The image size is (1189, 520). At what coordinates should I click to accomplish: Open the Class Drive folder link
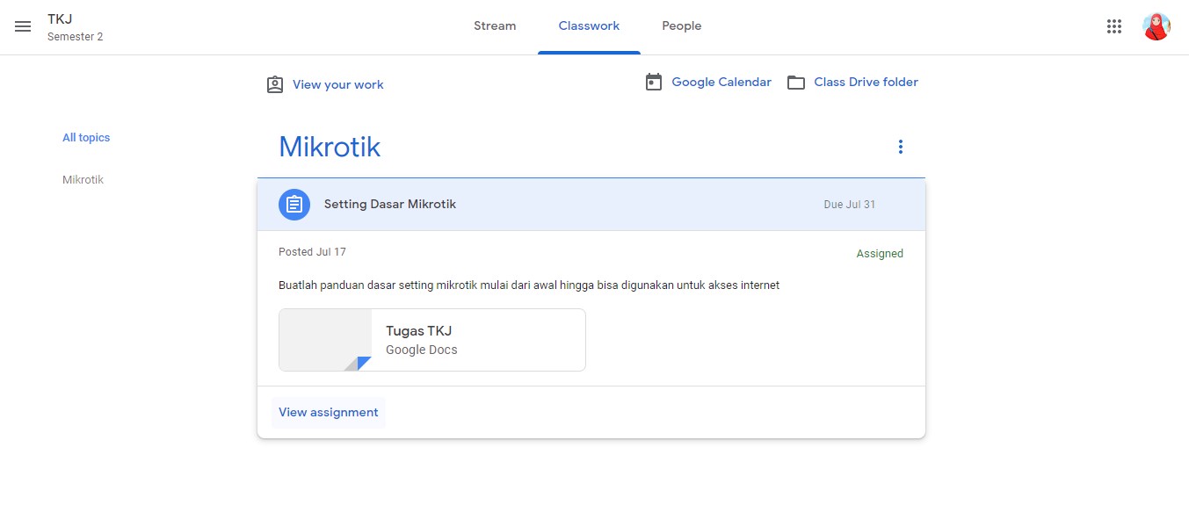point(866,82)
